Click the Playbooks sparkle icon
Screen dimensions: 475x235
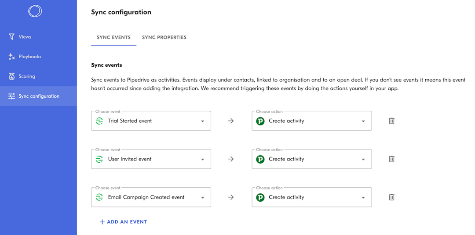point(12,57)
